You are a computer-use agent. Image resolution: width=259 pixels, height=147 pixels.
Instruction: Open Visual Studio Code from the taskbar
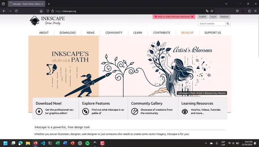click(x=43, y=143)
